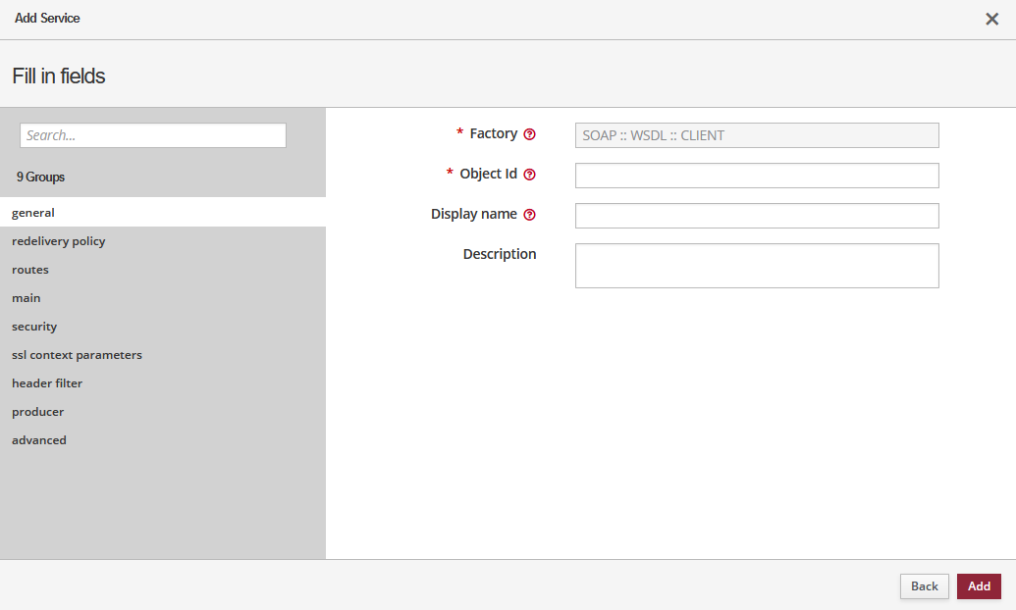Select the general group
Screen dimensions: 1016x610
click(x=33, y=212)
